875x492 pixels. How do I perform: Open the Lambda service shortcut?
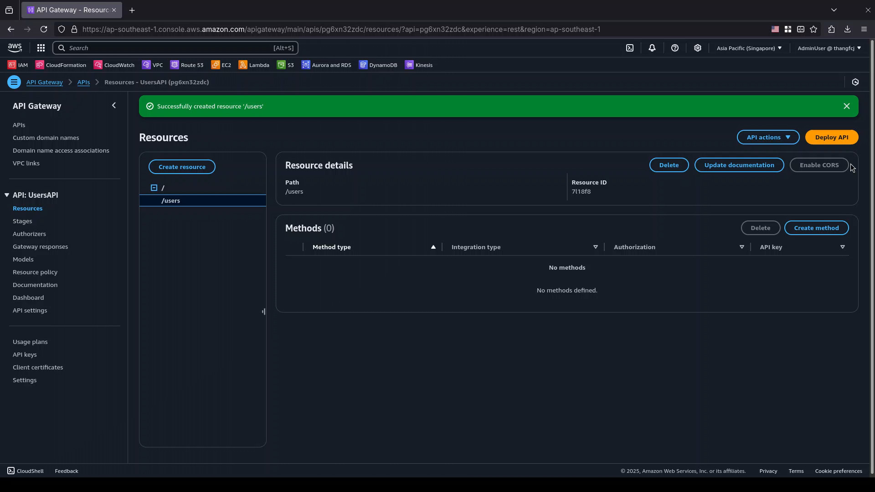pos(254,65)
